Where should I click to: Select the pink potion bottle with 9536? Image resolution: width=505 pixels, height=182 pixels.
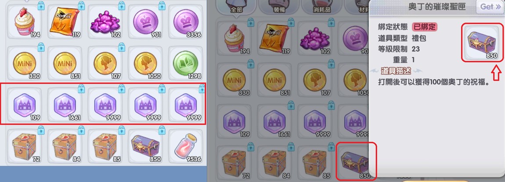click(186, 146)
